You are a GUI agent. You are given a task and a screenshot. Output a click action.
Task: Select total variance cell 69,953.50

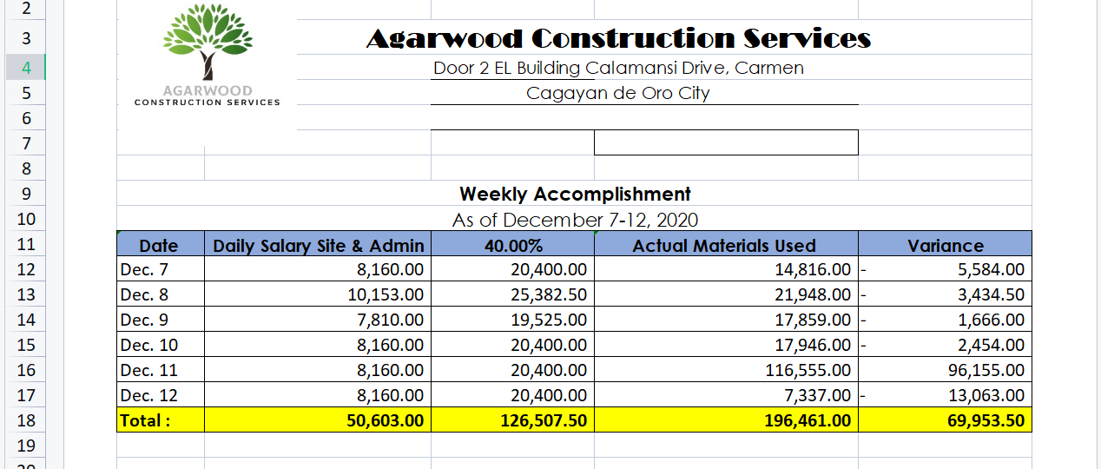945,420
